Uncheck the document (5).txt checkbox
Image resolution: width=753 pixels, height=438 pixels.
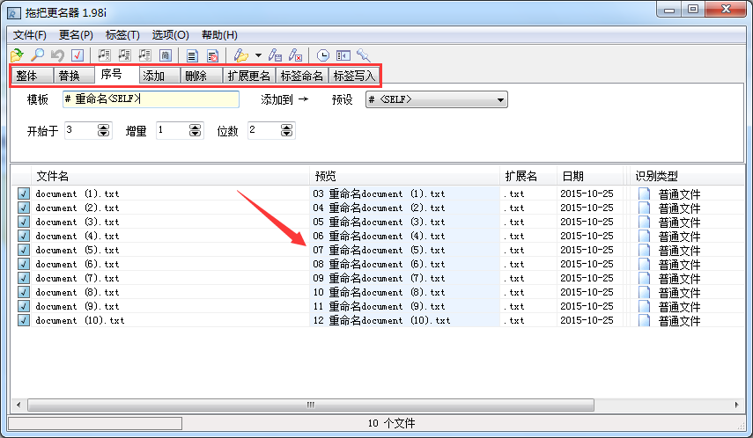(x=24, y=250)
